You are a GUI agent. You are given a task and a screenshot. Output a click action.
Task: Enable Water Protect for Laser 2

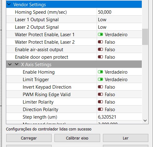(x=100, y=42)
